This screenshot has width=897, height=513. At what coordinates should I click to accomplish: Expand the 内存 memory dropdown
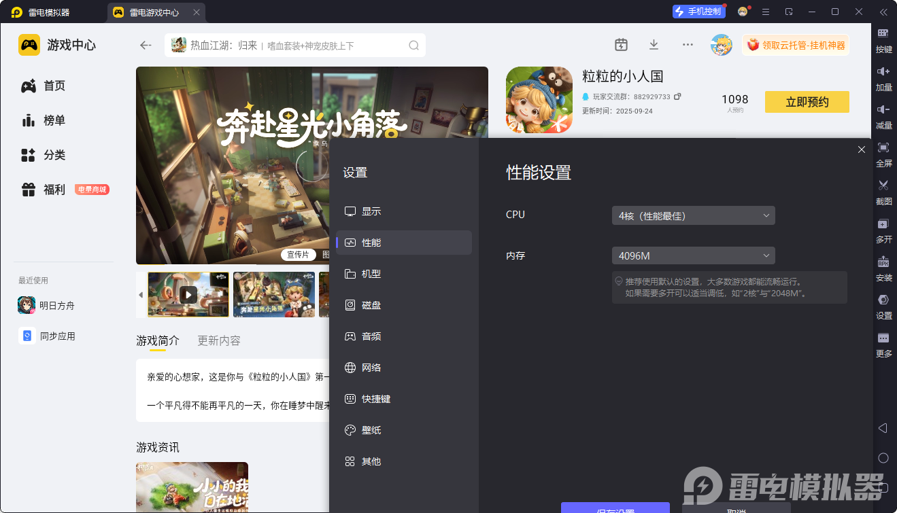tap(693, 256)
